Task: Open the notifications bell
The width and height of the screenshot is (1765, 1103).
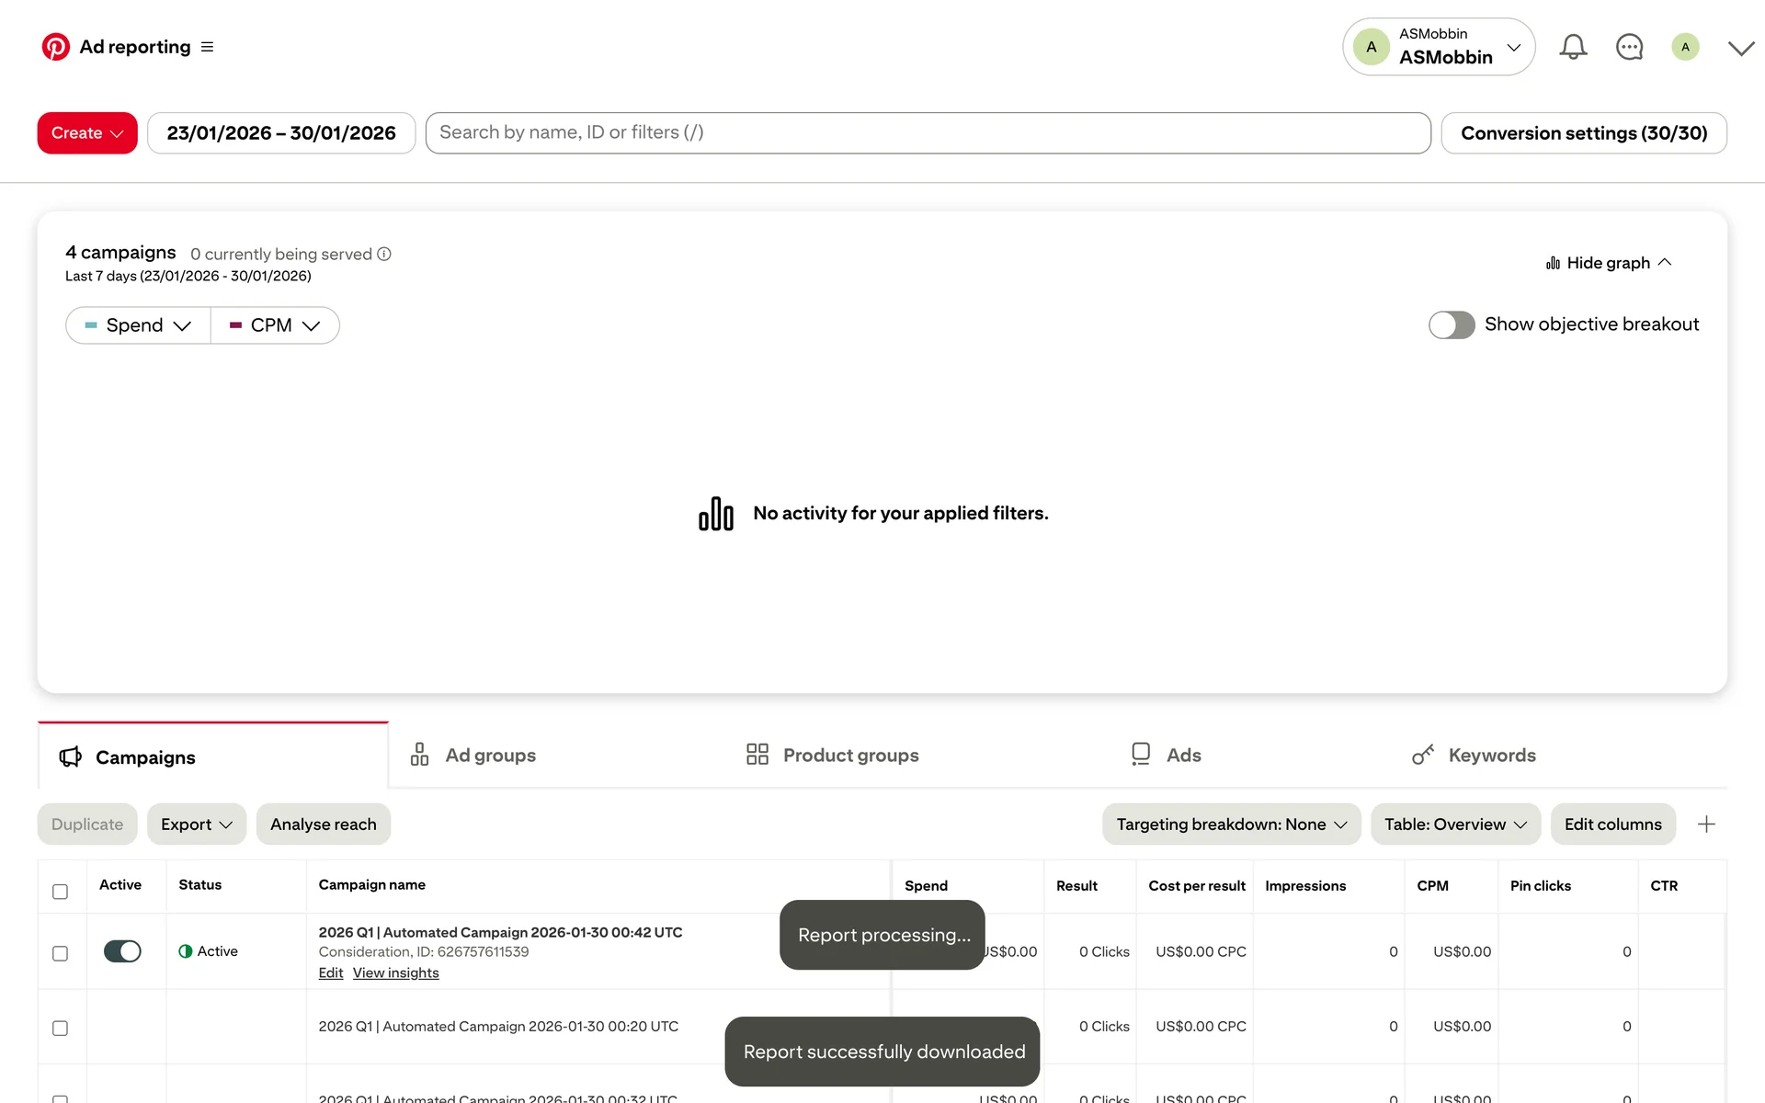Action: point(1573,47)
